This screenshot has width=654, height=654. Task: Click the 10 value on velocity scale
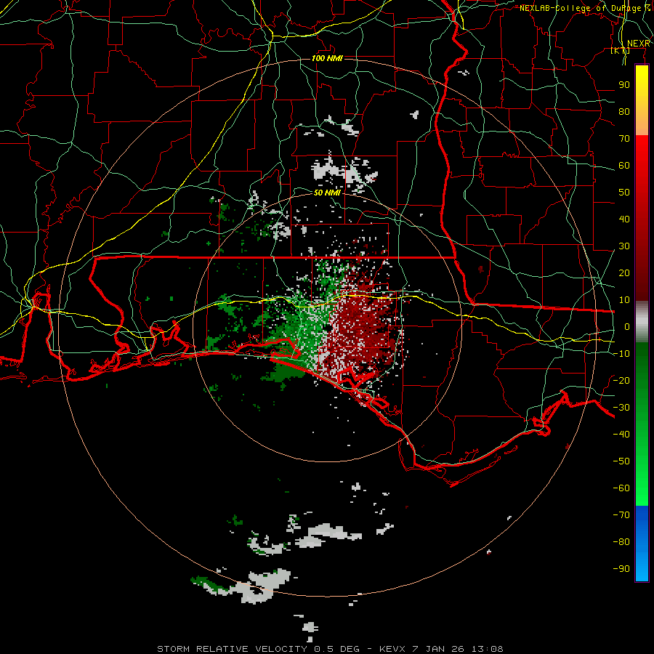click(624, 300)
